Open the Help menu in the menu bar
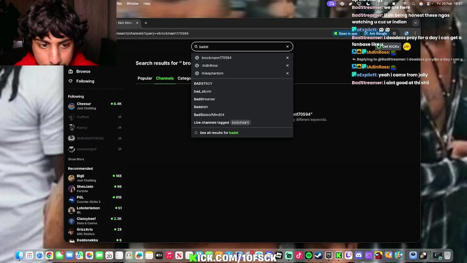 147,4
